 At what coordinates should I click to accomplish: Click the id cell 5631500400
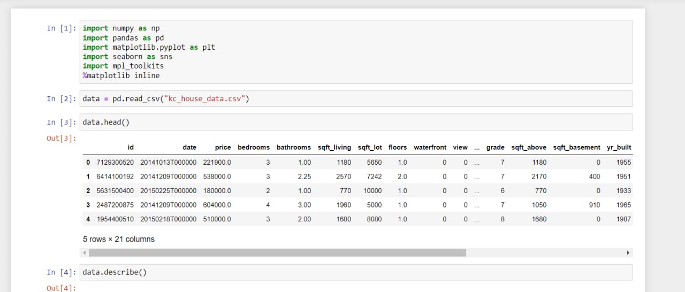tap(115, 190)
